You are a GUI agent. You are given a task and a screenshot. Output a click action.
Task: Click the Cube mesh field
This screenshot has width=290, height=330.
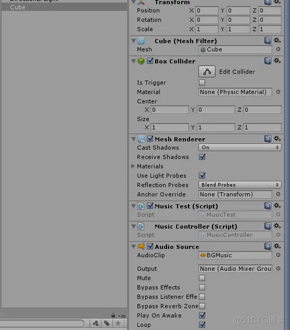(x=235, y=49)
